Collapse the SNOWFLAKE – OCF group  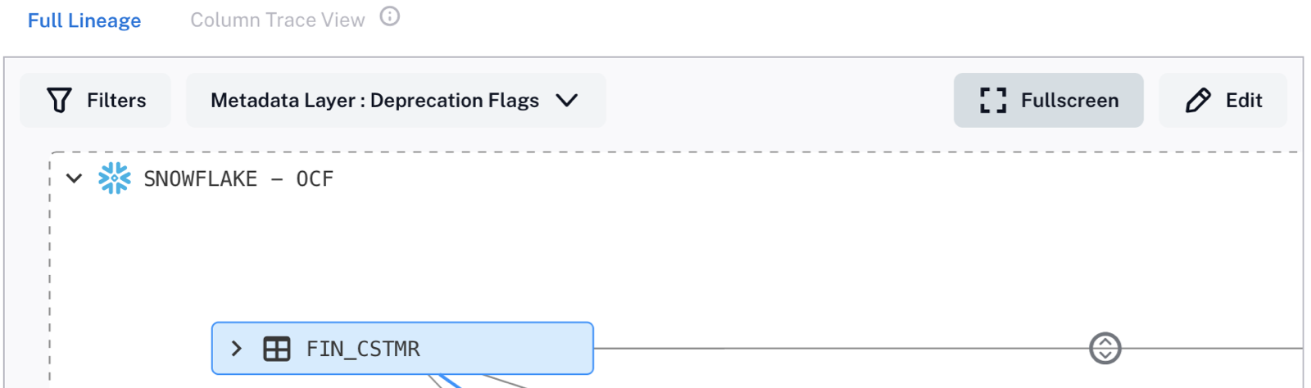pos(74,178)
